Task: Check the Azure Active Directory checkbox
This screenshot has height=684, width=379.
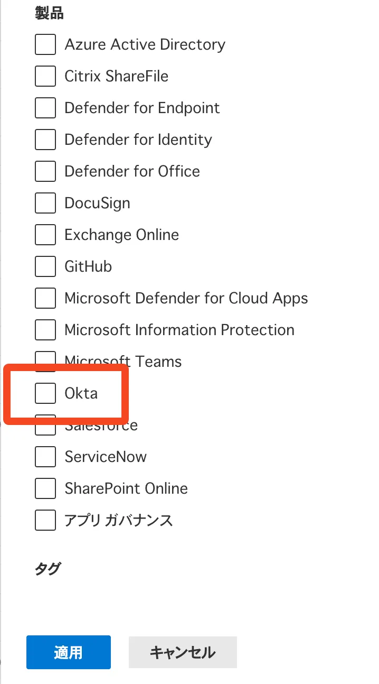Action: coord(45,44)
